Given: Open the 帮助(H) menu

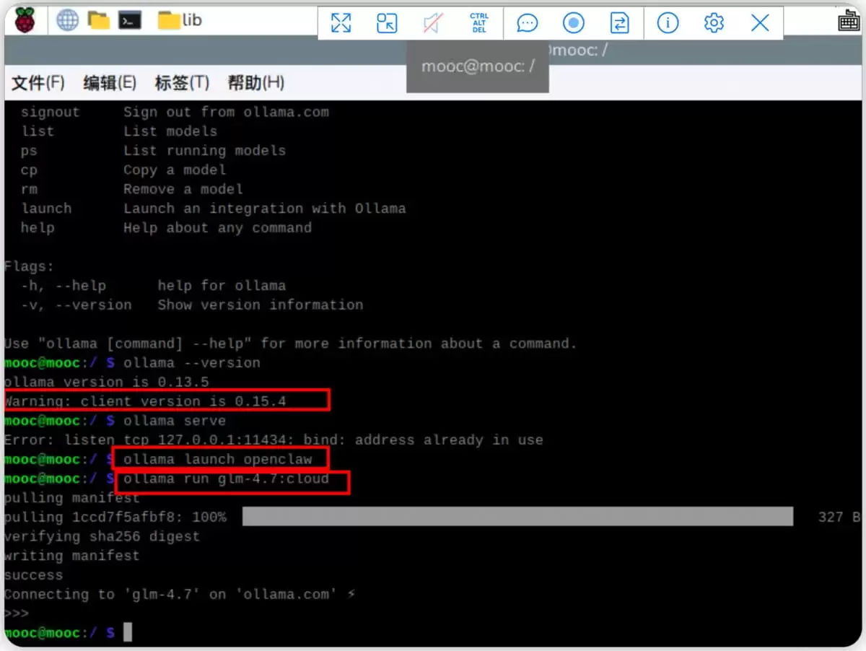Looking at the screenshot, I should [x=255, y=83].
